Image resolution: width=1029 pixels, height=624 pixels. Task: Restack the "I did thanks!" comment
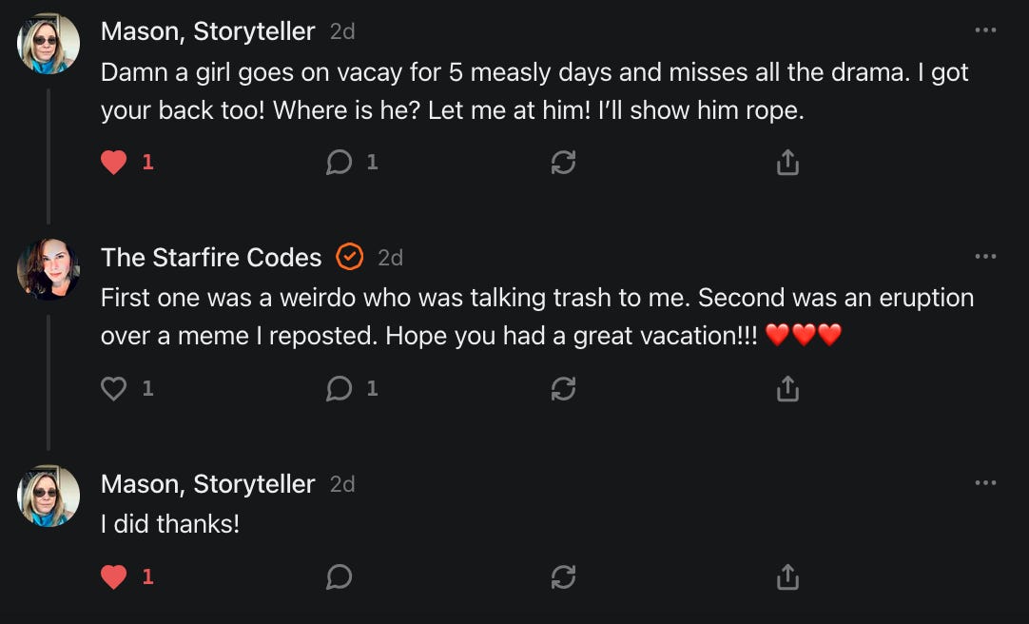click(563, 576)
